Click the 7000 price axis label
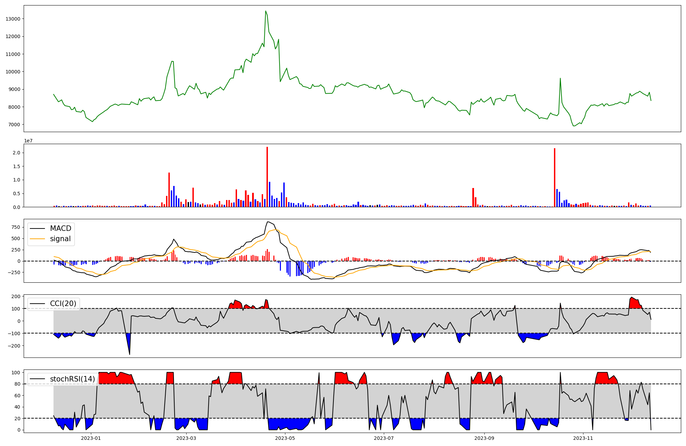 (x=14, y=125)
